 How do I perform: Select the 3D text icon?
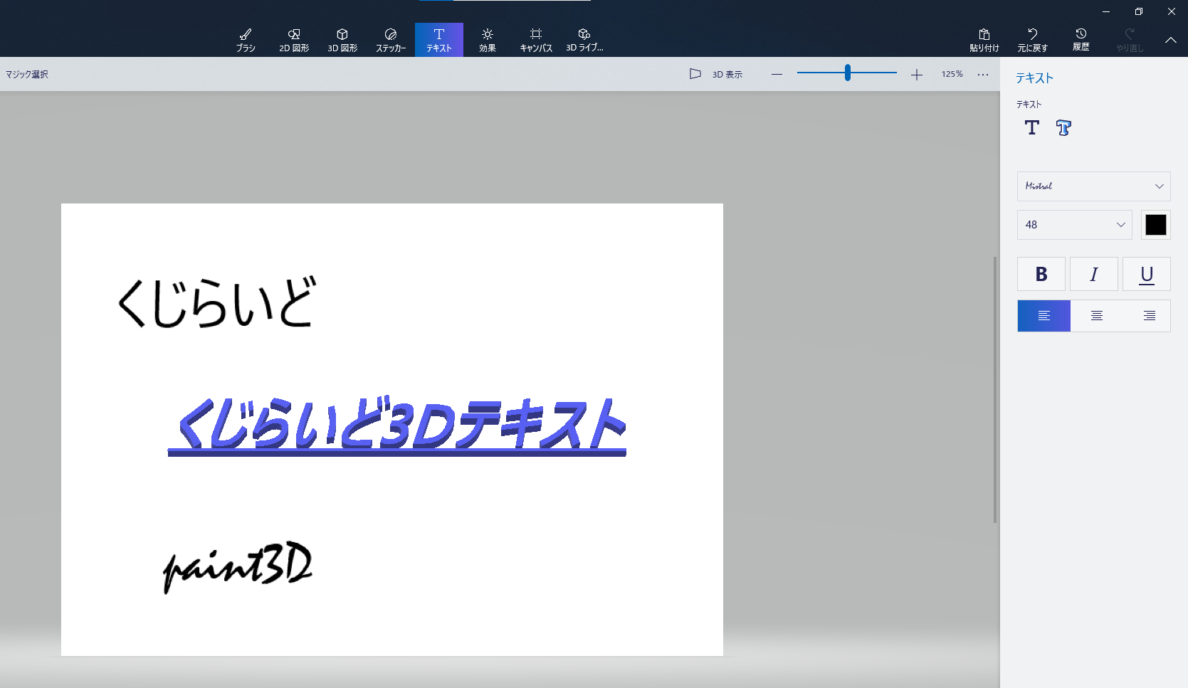pyautogui.click(x=1063, y=127)
